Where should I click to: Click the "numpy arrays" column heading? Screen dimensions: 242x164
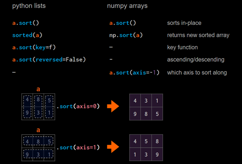[x=127, y=6]
